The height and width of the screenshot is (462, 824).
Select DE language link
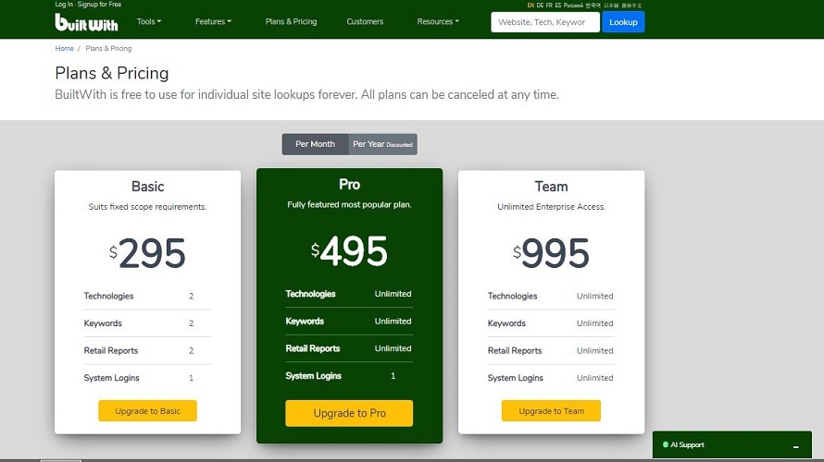(540, 6)
